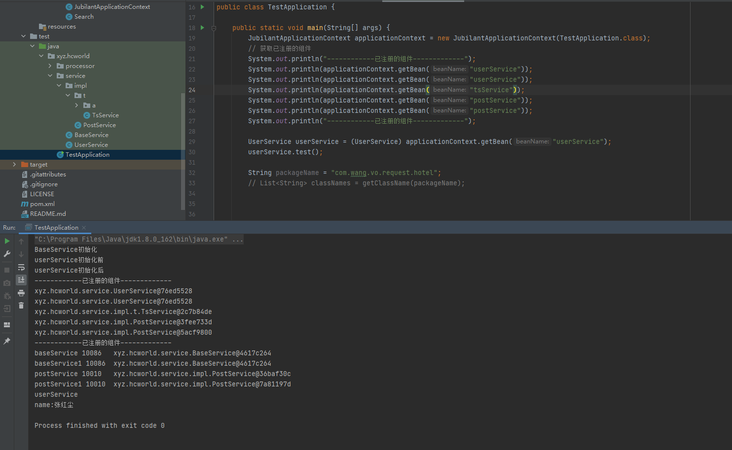Click run gutter arrow beside main method
732x450 pixels.
point(202,28)
